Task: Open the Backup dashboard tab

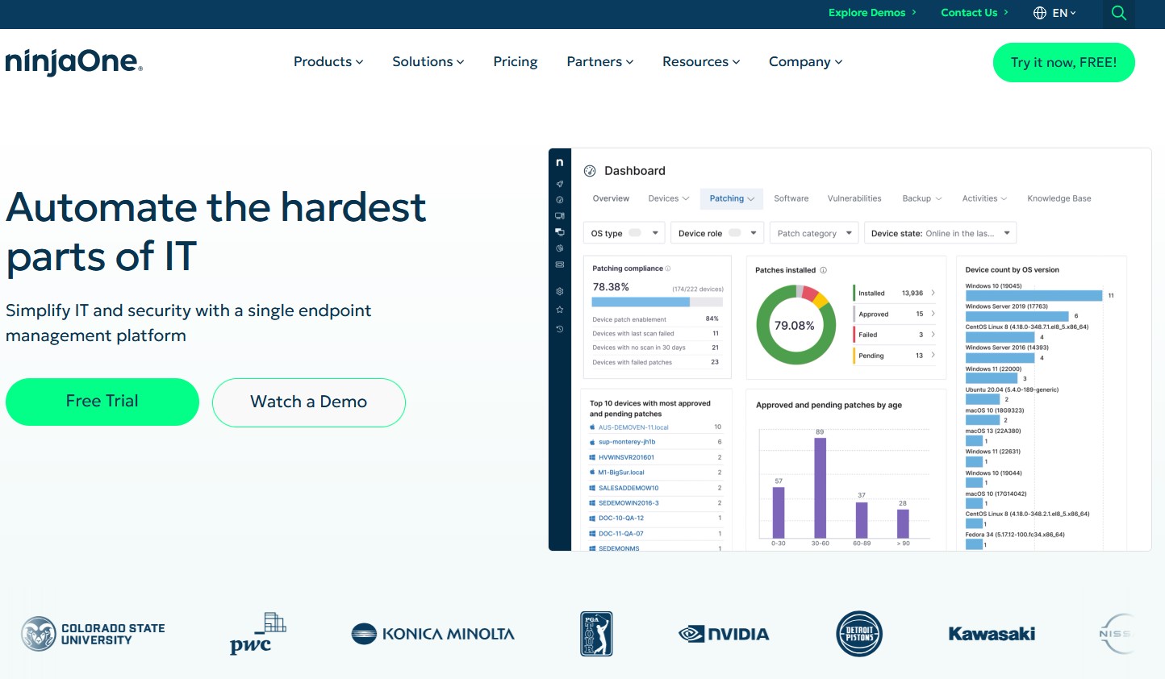Action: (922, 198)
